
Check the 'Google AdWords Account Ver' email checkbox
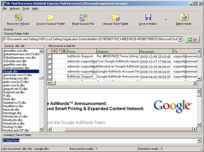click(x=50, y=72)
